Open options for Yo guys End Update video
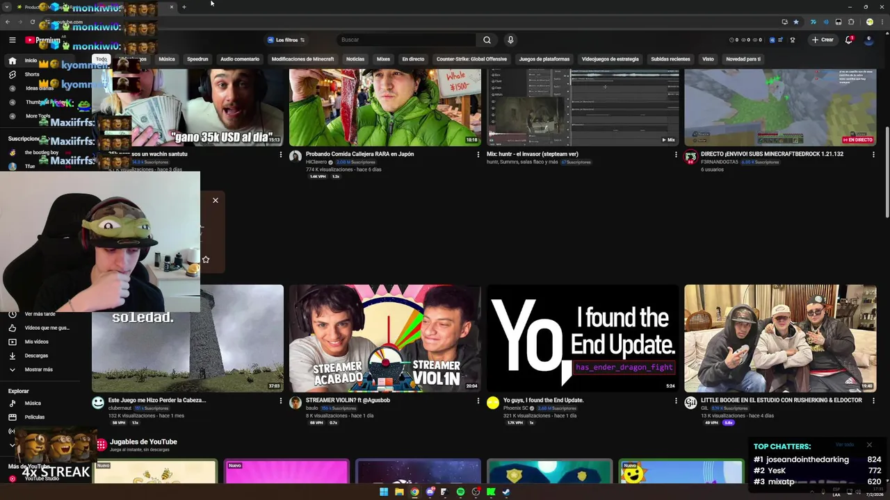Viewport: 890px width, 500px height. click(675, 401)
